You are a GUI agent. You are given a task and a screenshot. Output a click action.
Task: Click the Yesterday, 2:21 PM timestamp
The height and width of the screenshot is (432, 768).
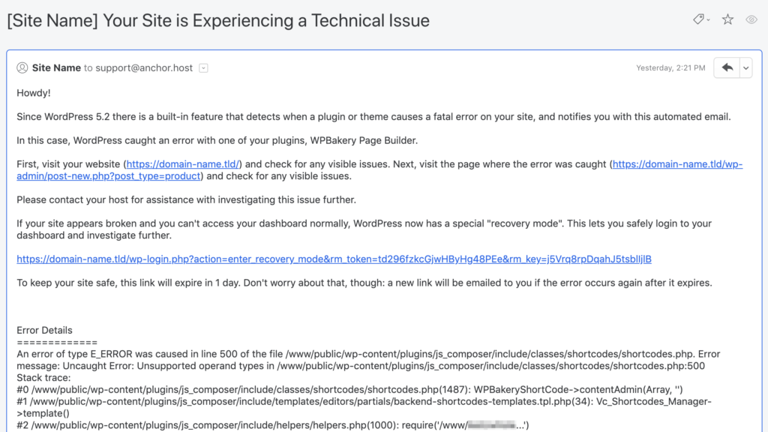[x=670, y=67]
